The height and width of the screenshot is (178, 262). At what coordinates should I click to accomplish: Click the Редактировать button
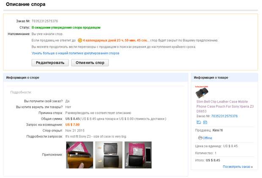tap(50, 63)
